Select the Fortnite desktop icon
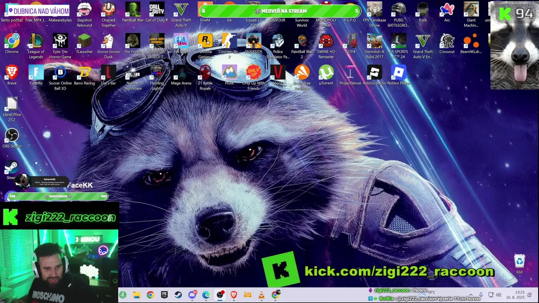539x303 pixels. point(36,75)
